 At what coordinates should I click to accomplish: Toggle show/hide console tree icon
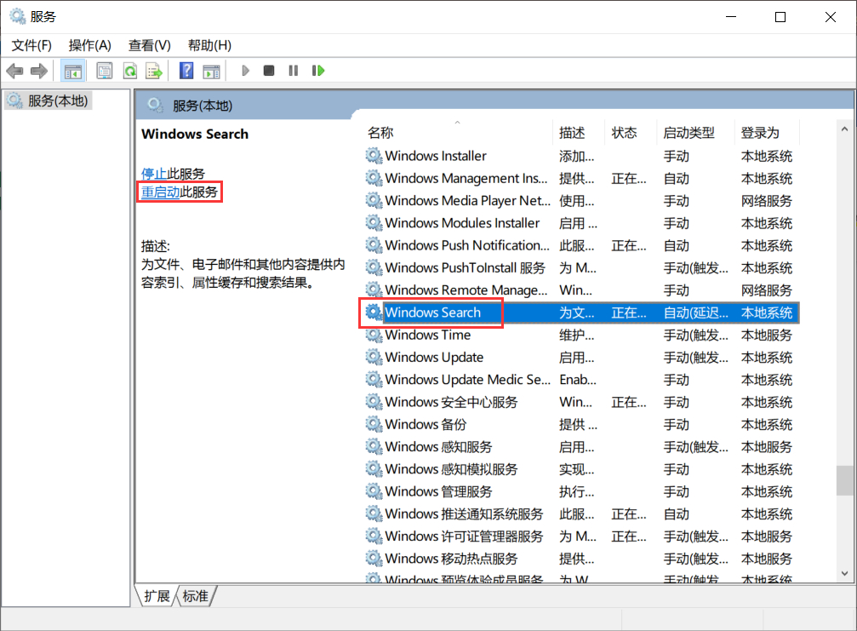coord(72,71)
